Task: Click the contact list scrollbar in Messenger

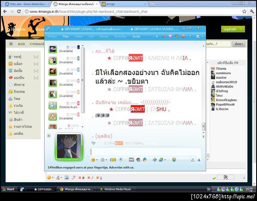Action: coord(83,80)
